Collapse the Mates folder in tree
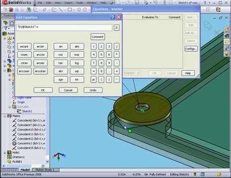The image size is (231, 178). [4, 116]
